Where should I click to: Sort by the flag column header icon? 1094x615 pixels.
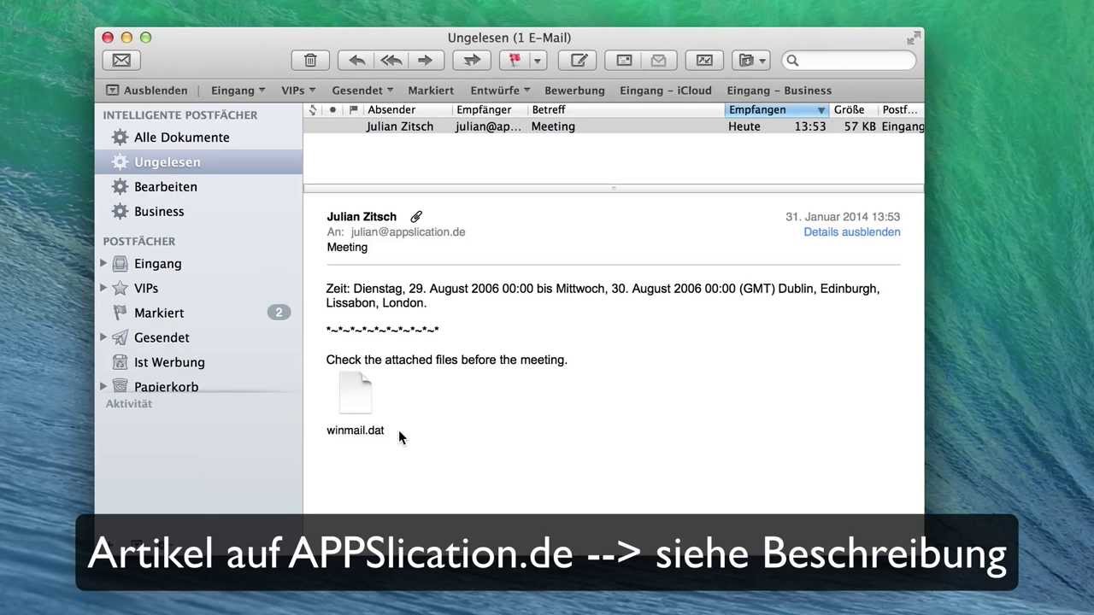[353, 110]
